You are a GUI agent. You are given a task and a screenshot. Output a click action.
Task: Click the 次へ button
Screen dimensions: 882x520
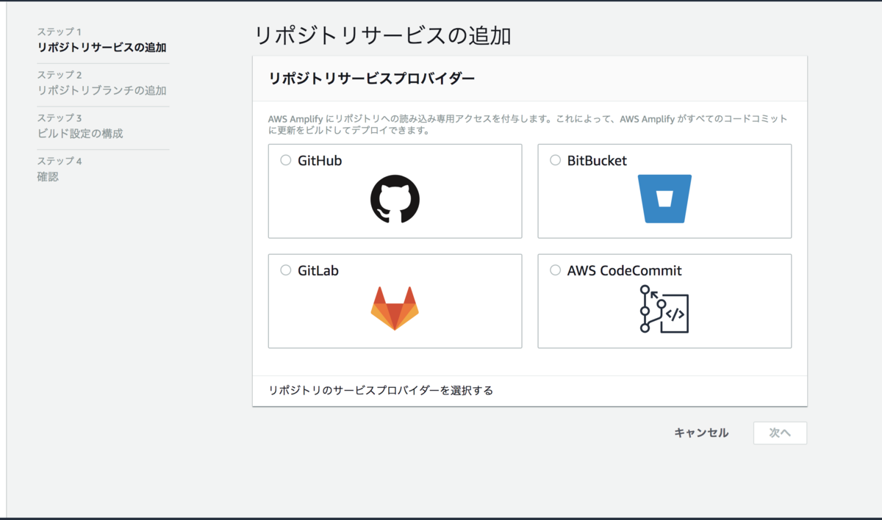[780, 433]
